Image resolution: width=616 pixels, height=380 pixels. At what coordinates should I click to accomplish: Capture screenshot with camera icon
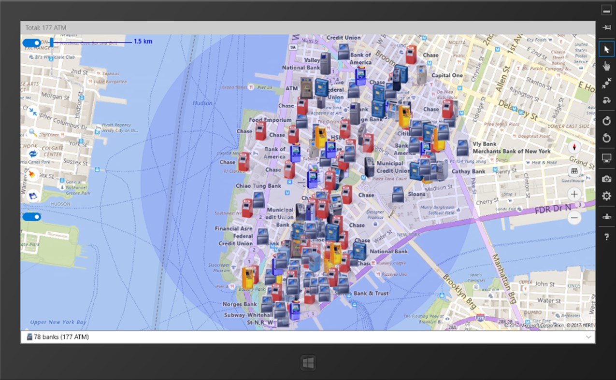click(606, 179)
